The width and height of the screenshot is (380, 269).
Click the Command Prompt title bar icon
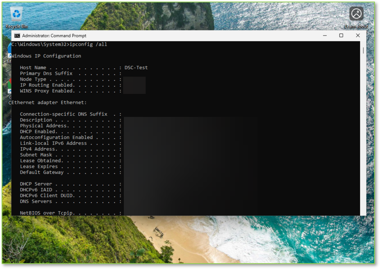(17, 36)
